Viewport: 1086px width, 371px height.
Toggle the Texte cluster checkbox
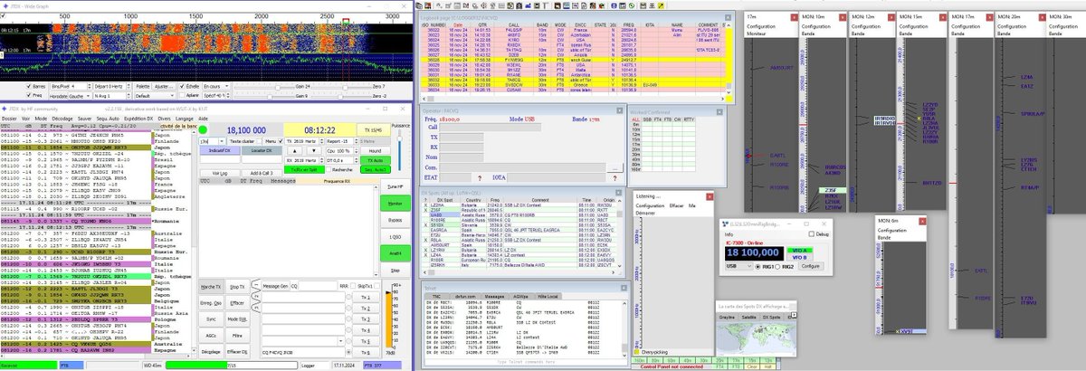coord(259,141)
